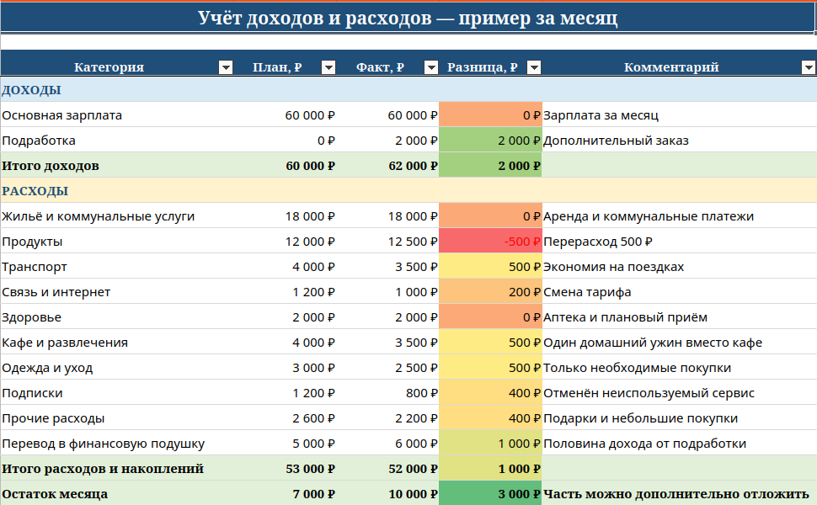Click the red -500 ₽ difference cell
Image resolution: width=817 pixels, height=505 pixels.
tap(490, 242)
